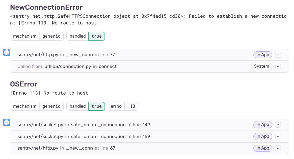
Task: Select the error message text about Errno 113
Action: (49, 93)
